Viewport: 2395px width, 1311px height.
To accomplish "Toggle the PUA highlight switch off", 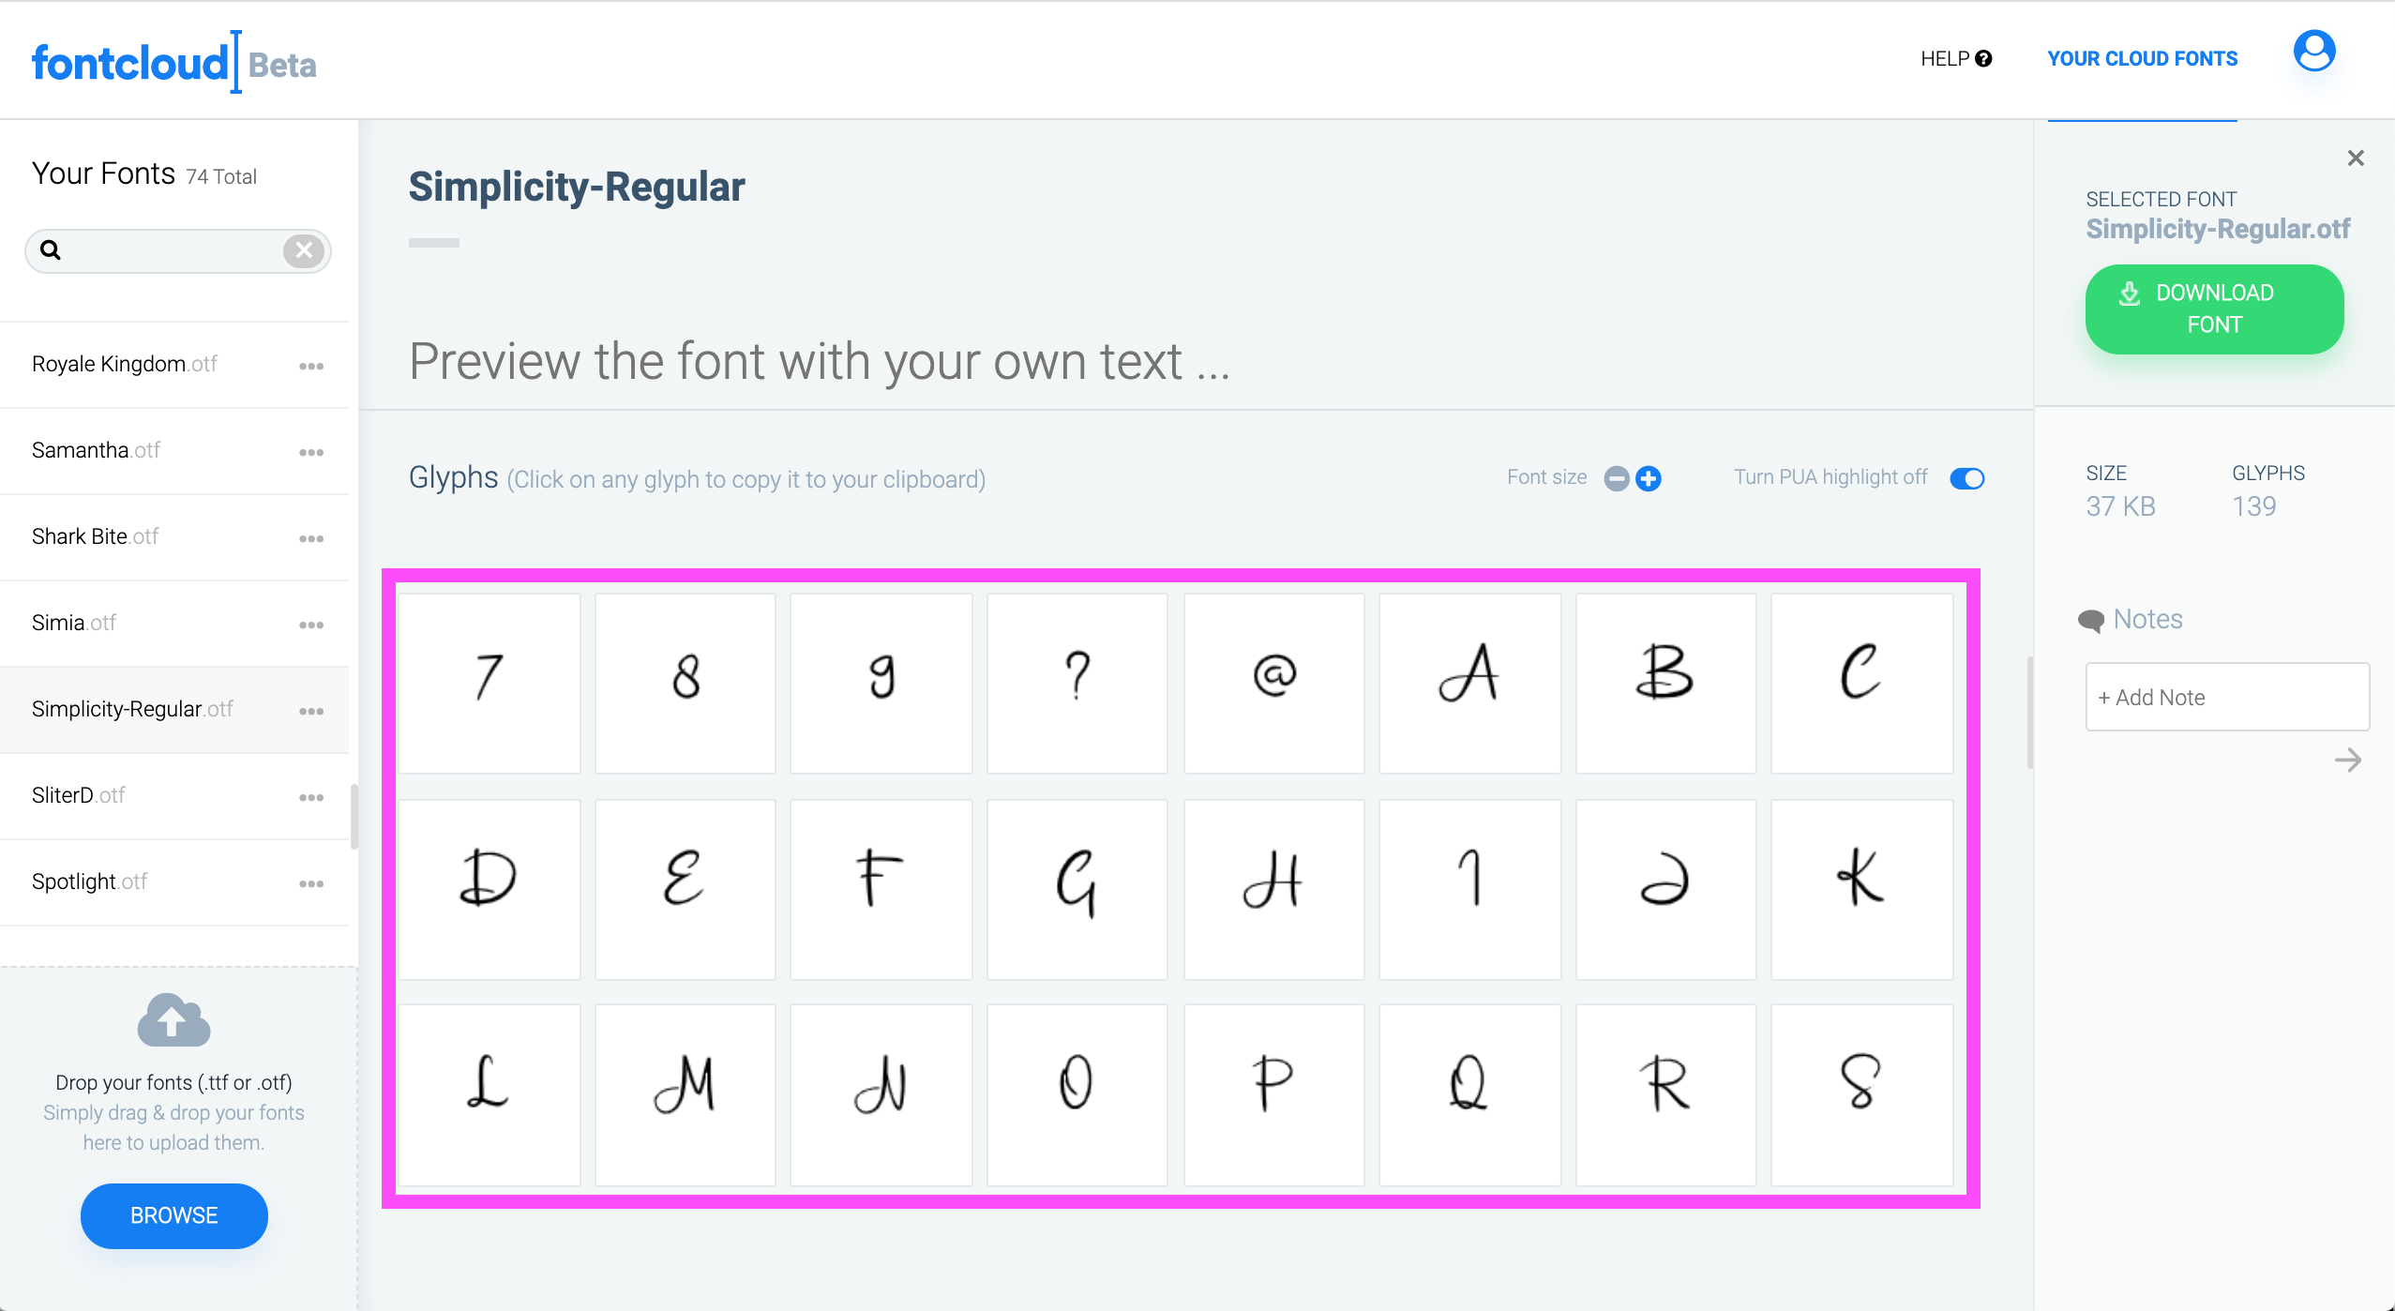I will click(1967, 478).
